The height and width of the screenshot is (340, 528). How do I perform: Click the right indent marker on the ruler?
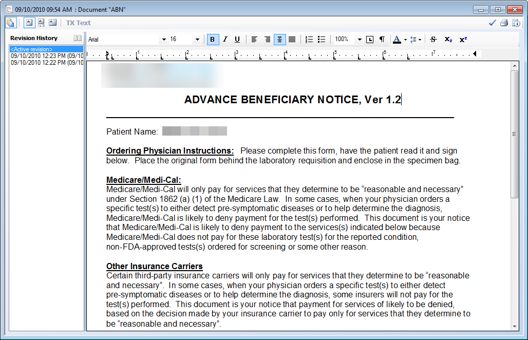tap(475, 53)
